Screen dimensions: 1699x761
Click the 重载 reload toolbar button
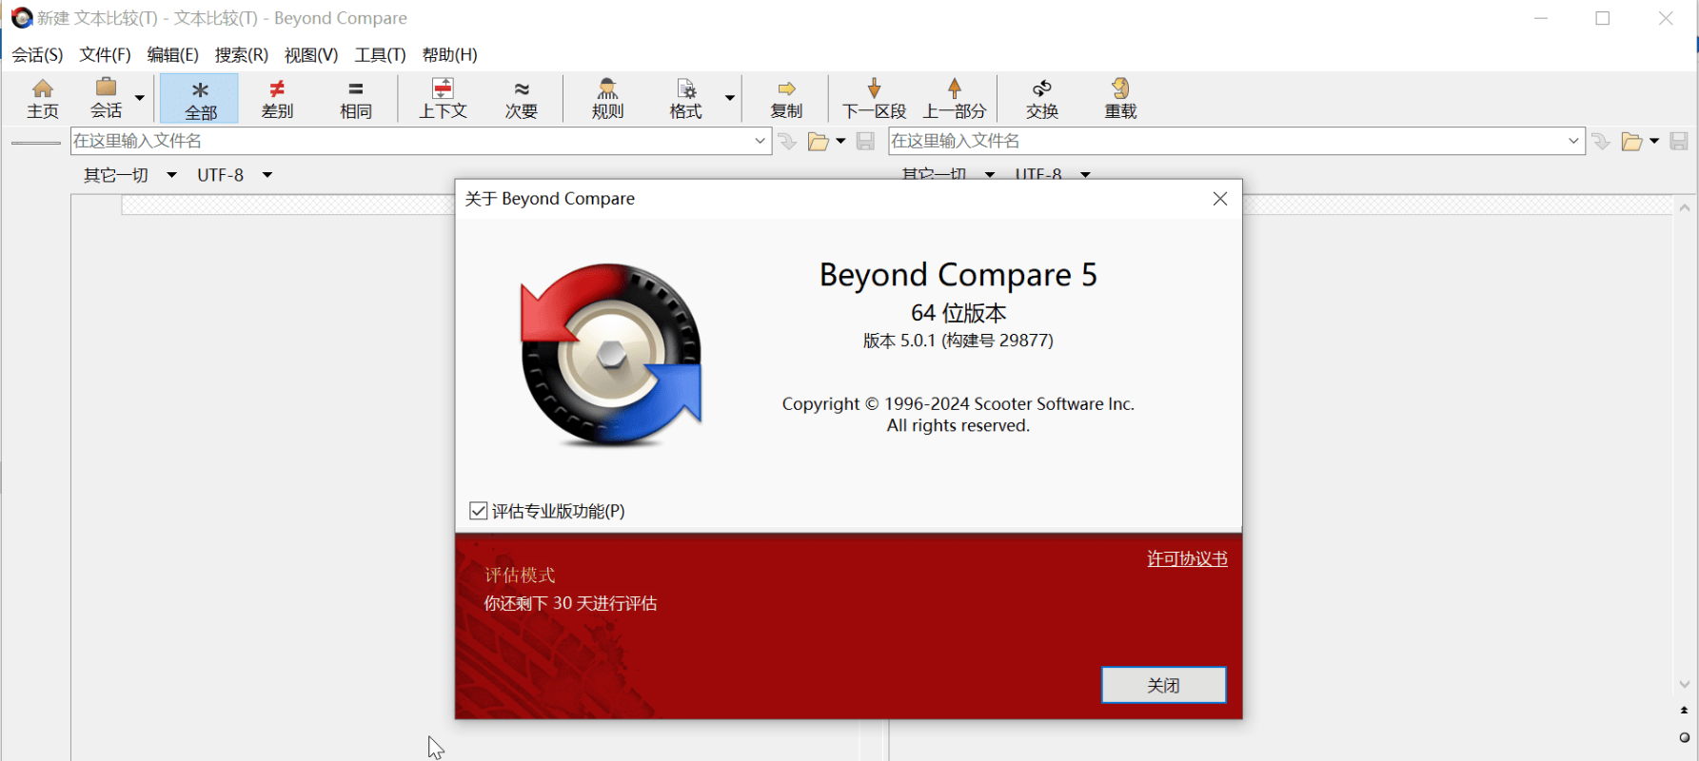[1120, 99]
